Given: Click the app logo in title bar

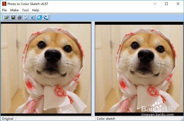Looking at the screenshot, I should point(4,4).
